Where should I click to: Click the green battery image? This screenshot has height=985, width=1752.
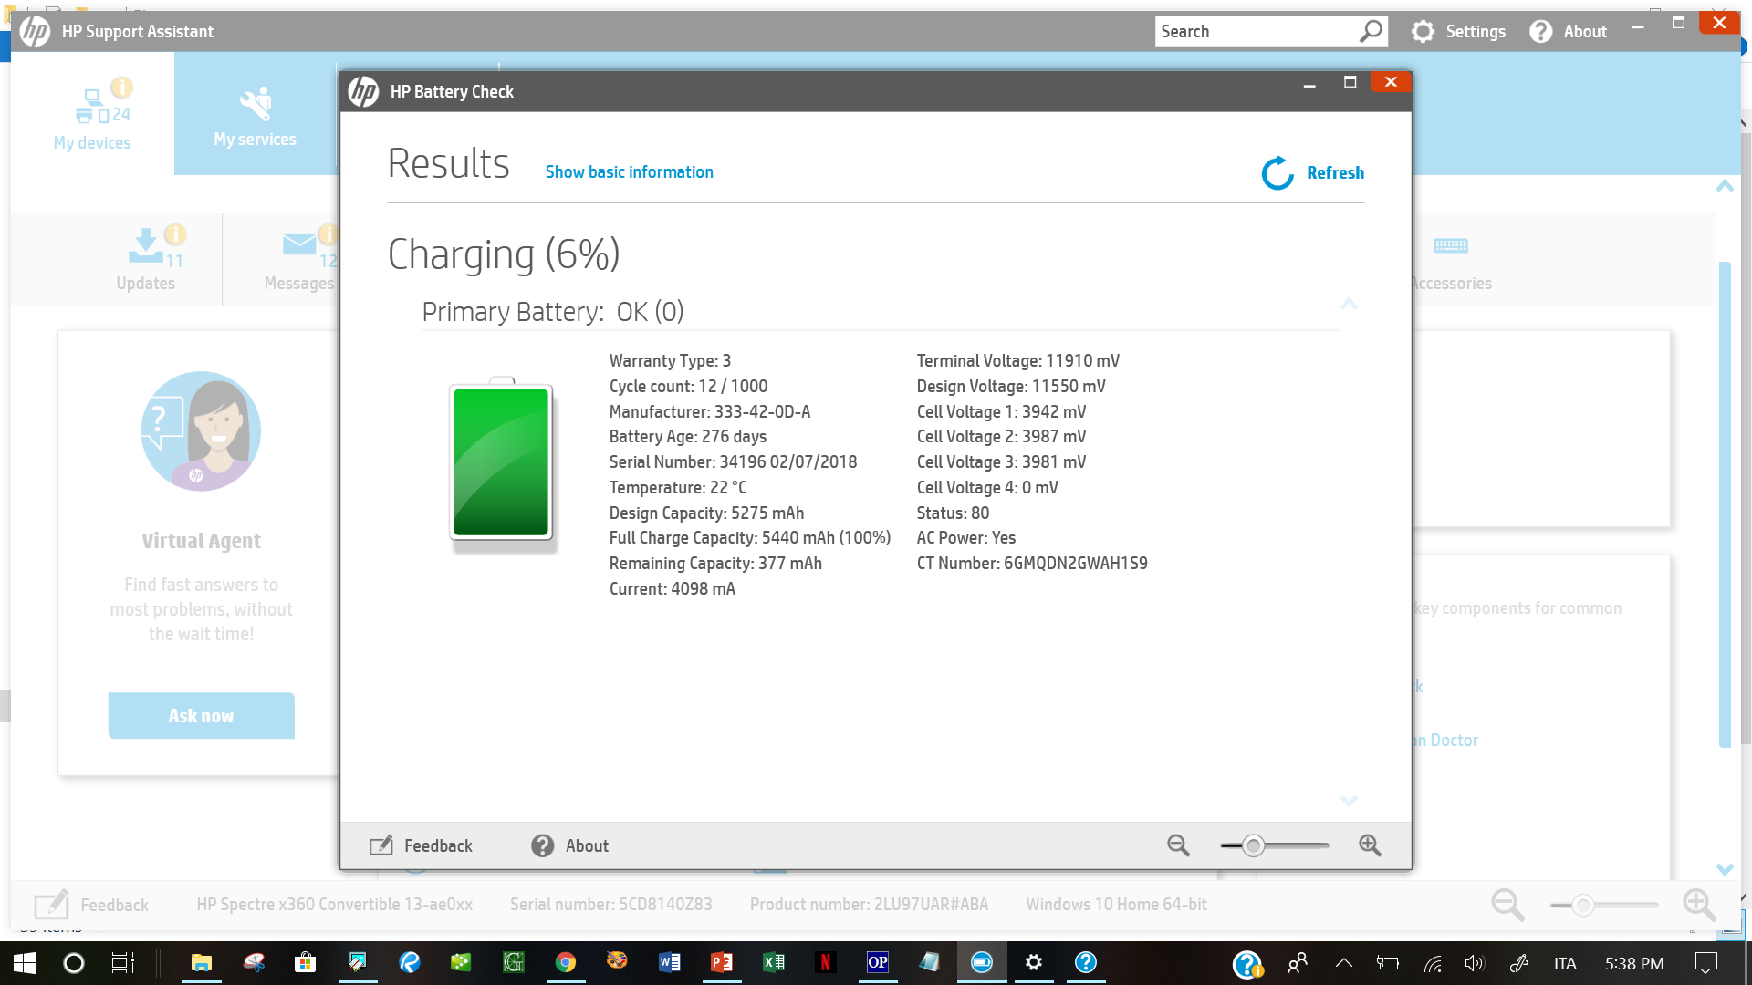(501, 461)
